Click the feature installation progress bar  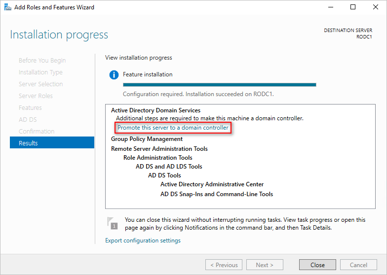pos(219,85)
